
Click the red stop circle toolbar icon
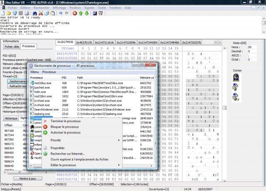pos(75,13)
